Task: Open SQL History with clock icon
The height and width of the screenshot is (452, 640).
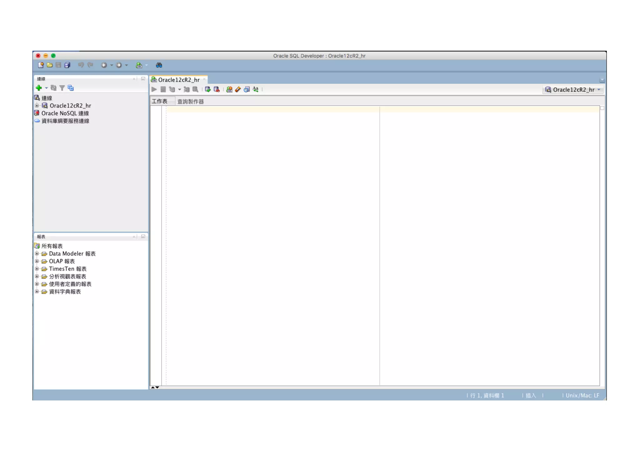Action: pyautogui.click(x=247, y=90)
